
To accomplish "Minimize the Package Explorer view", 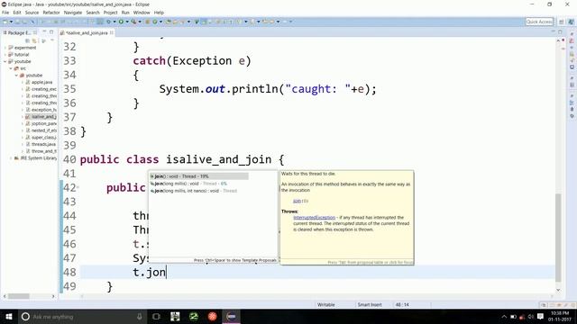I will 44,32.
